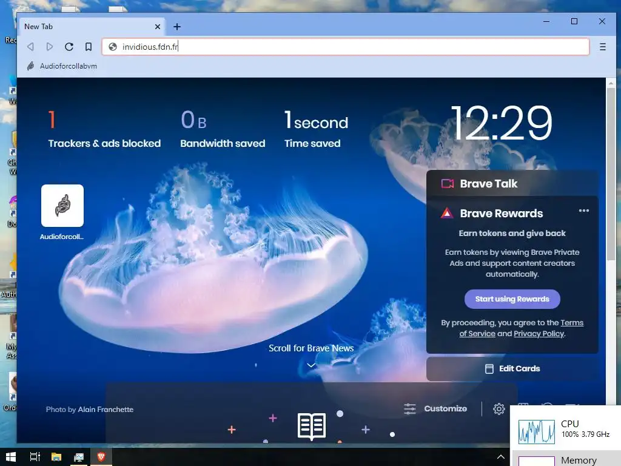621x466 pixels.
Task: Click the Time saved stat
Action: 316,130
